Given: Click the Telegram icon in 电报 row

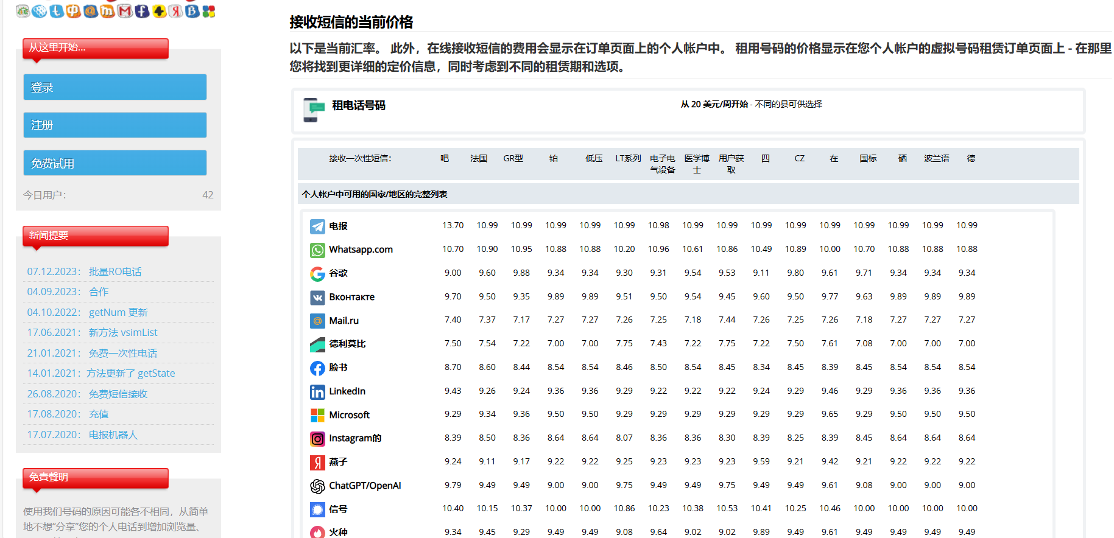Looking at the screenshot, I should point(317,226).
